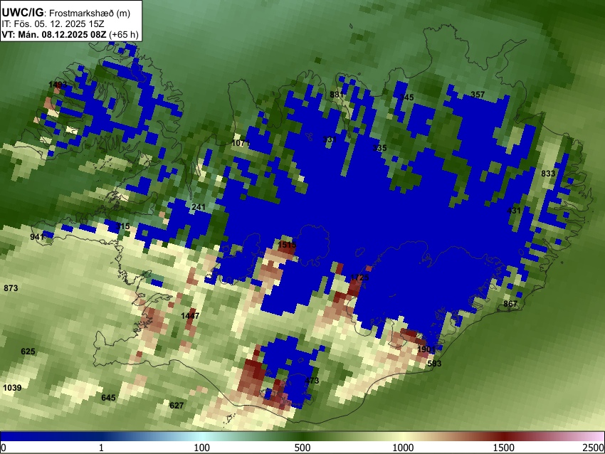This screenshot has height=454, width=605.
Task: Click the 1000 tick on color scale
Action: pyautogui.click(x=403, y=448)
